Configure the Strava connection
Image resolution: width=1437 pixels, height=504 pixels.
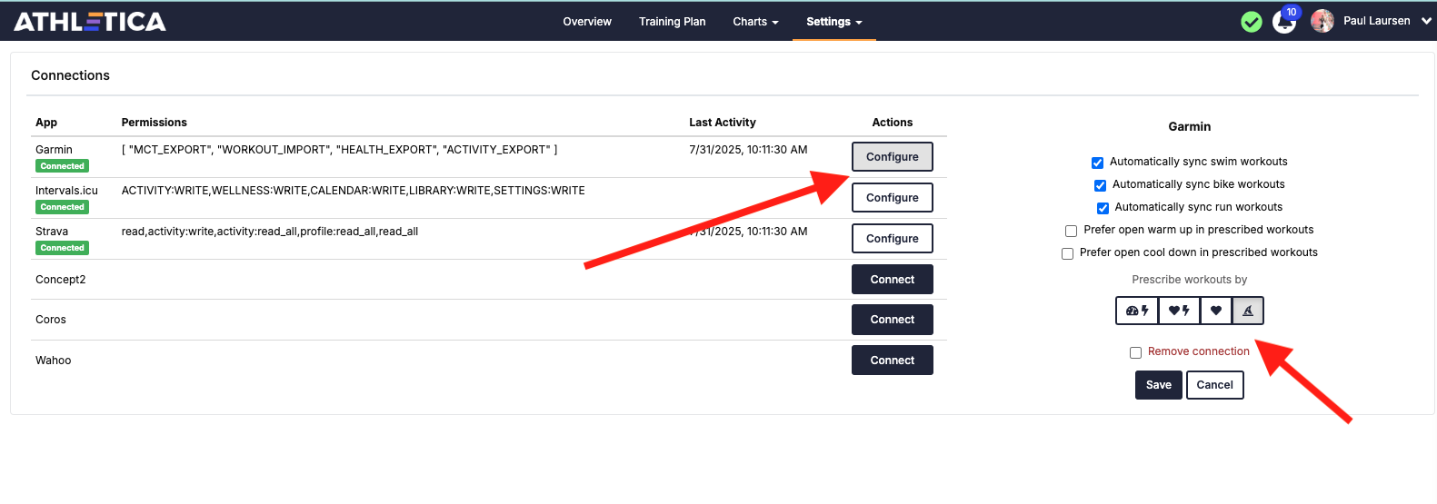tap(892, 238)
